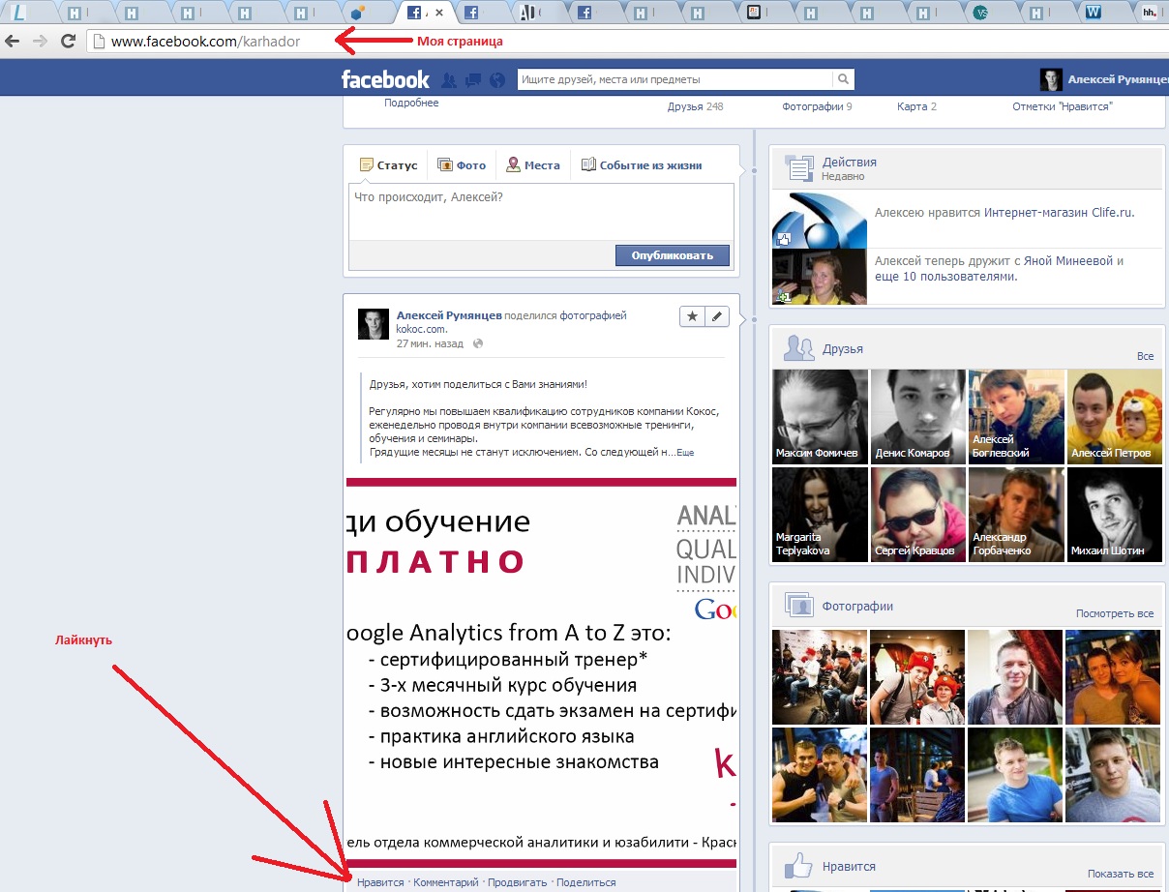Open Максим Фомичев friend thumbnail
The height and width of the screenshot is (892, 1169).
[820, 416]
